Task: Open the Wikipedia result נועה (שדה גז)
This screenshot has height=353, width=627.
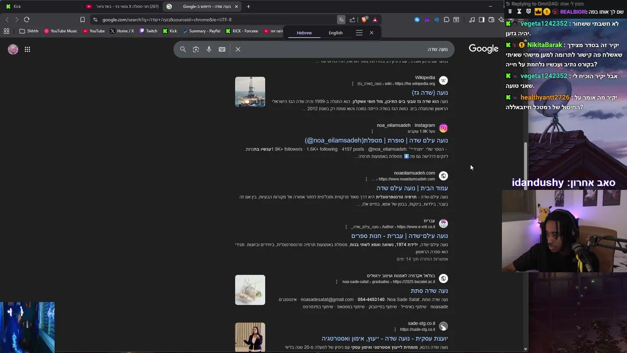Action: coord(430,93)
